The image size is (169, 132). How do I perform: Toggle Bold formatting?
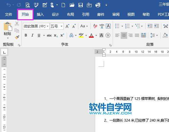pyautogui.click(x=26, y=35)
